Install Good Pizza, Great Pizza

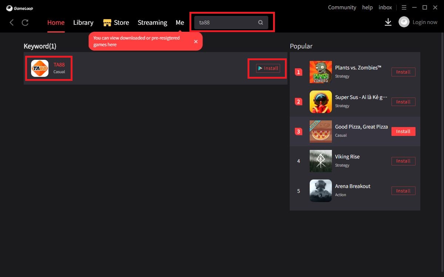pos(403,131)
